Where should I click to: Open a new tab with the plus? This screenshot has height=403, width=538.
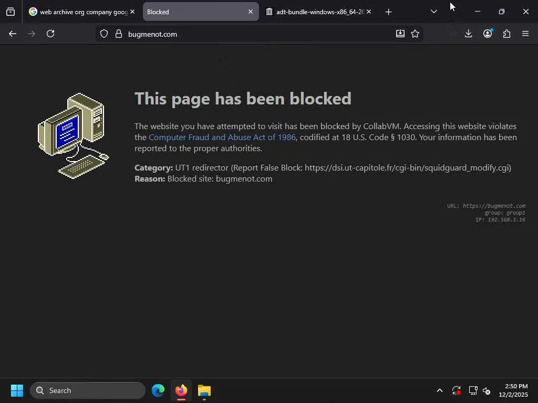tap(388, 12)
